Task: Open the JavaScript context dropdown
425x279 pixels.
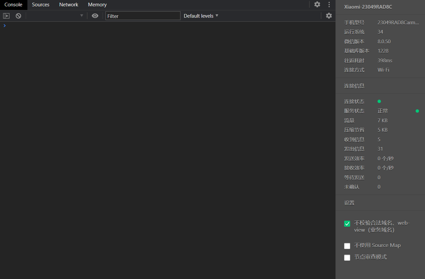Action: (56, 16)
